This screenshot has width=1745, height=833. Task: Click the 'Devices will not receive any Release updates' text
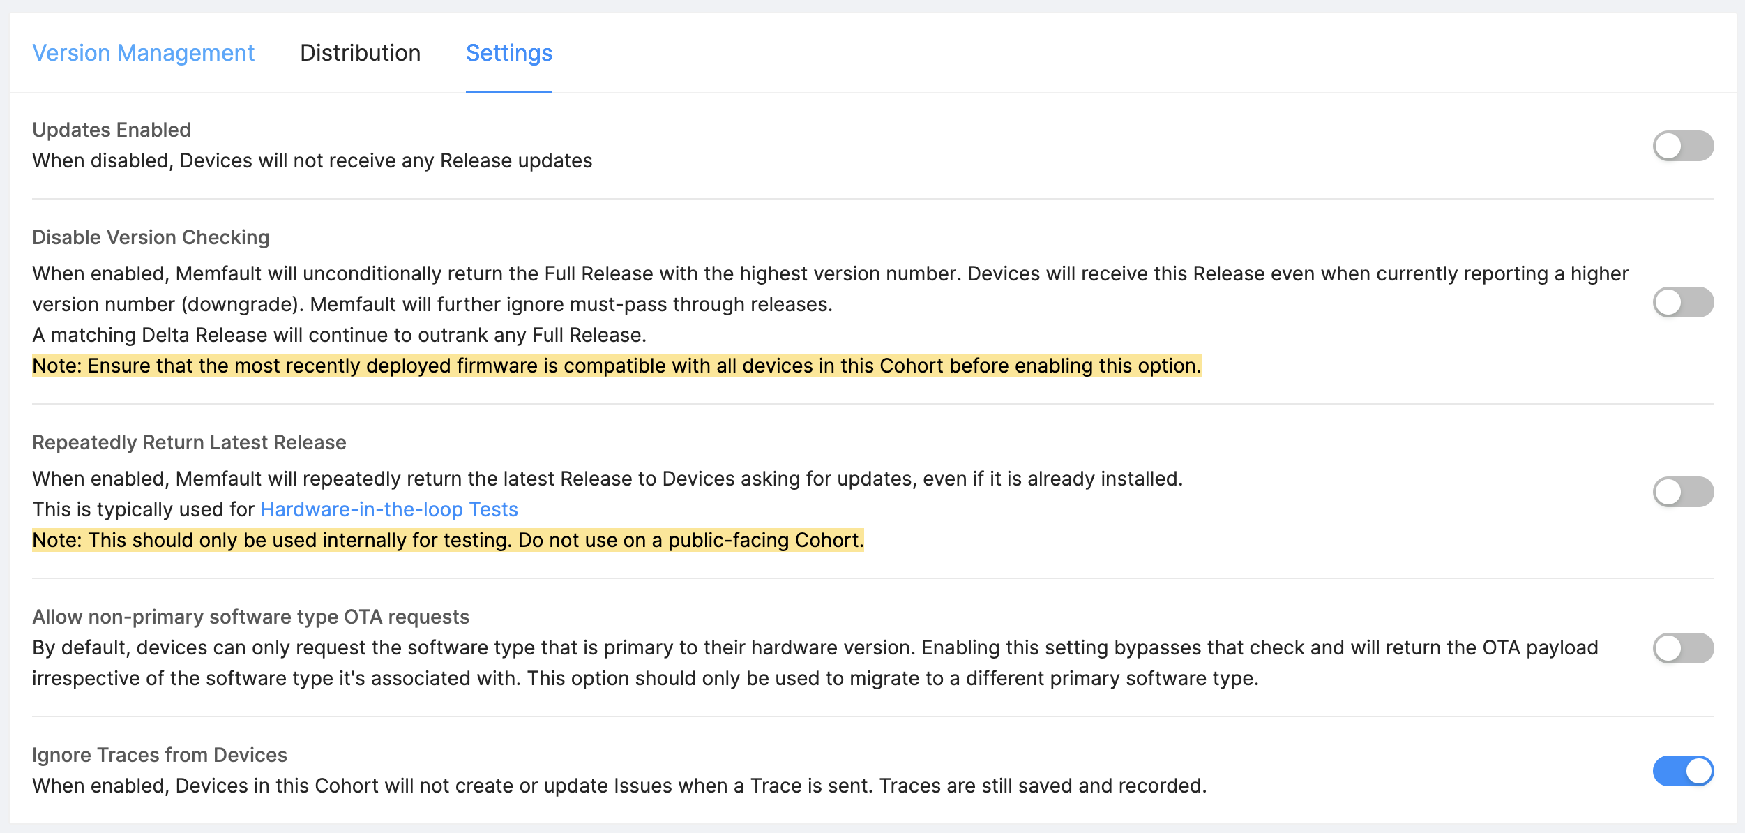point(312,160)
